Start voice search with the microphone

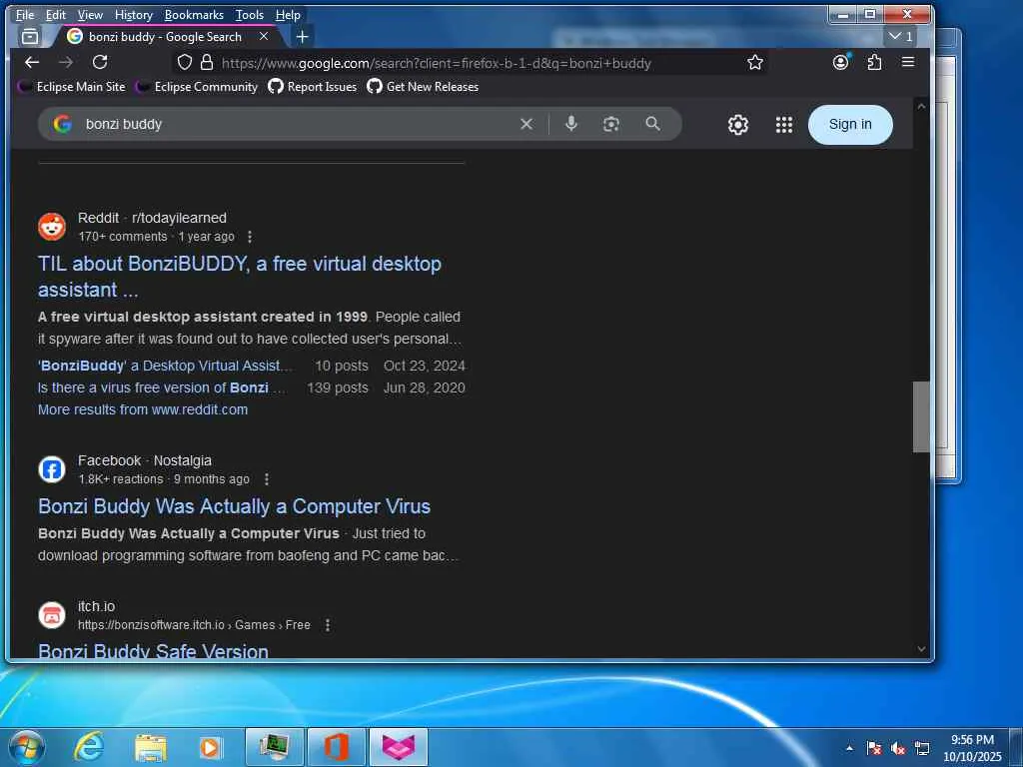point(570,123)
